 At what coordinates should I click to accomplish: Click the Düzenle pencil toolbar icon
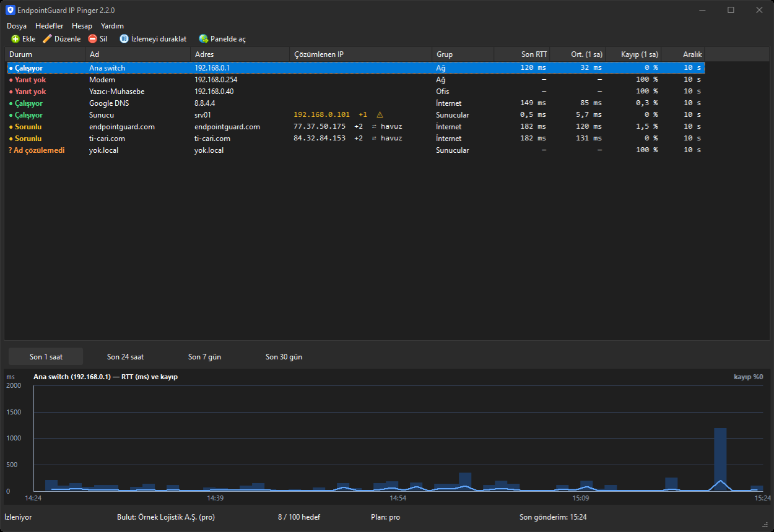pos(47,39)
